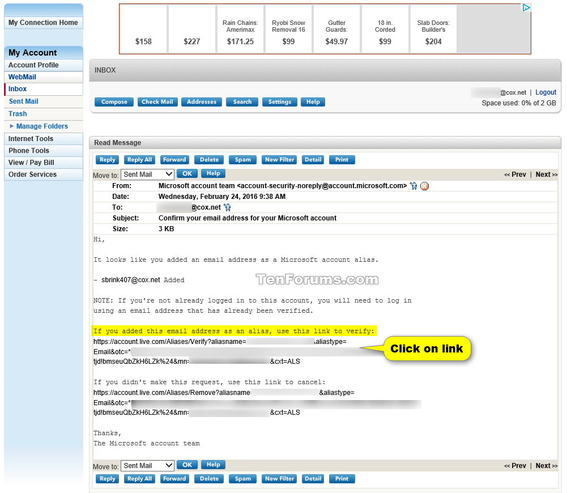567x493 pixels.
Task: Click the bottom Delete button
Action: click(209, 479)
